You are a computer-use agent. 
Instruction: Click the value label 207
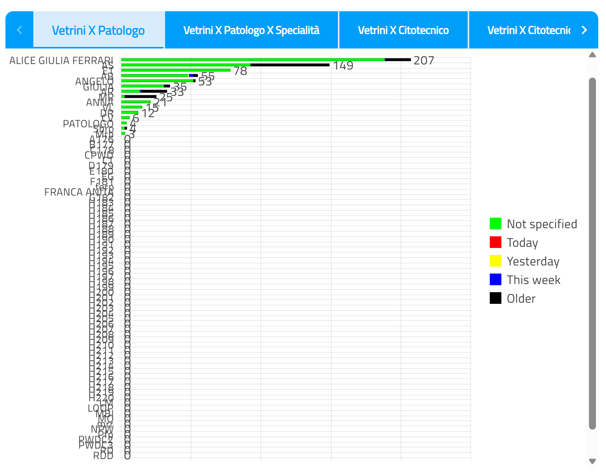(424, 61)
